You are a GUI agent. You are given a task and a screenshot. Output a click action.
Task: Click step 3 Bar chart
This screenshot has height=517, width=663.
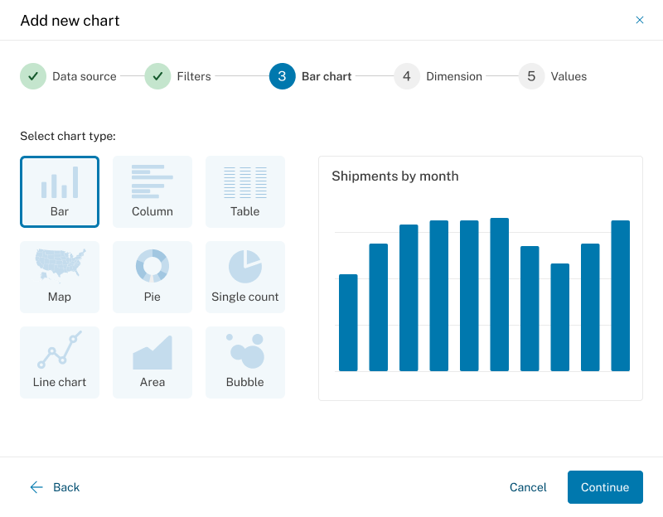click(312, 76)
